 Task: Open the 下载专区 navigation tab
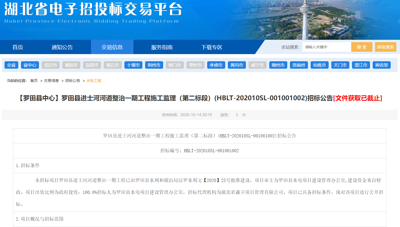[x=212, y=47]
